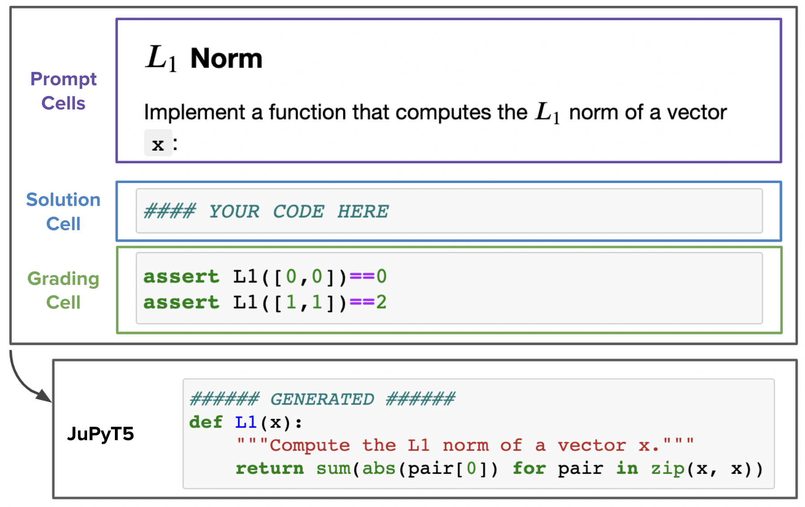Screen dimensions: 805x507
Task: Click the green Grading cell code area
Action: 449,288
